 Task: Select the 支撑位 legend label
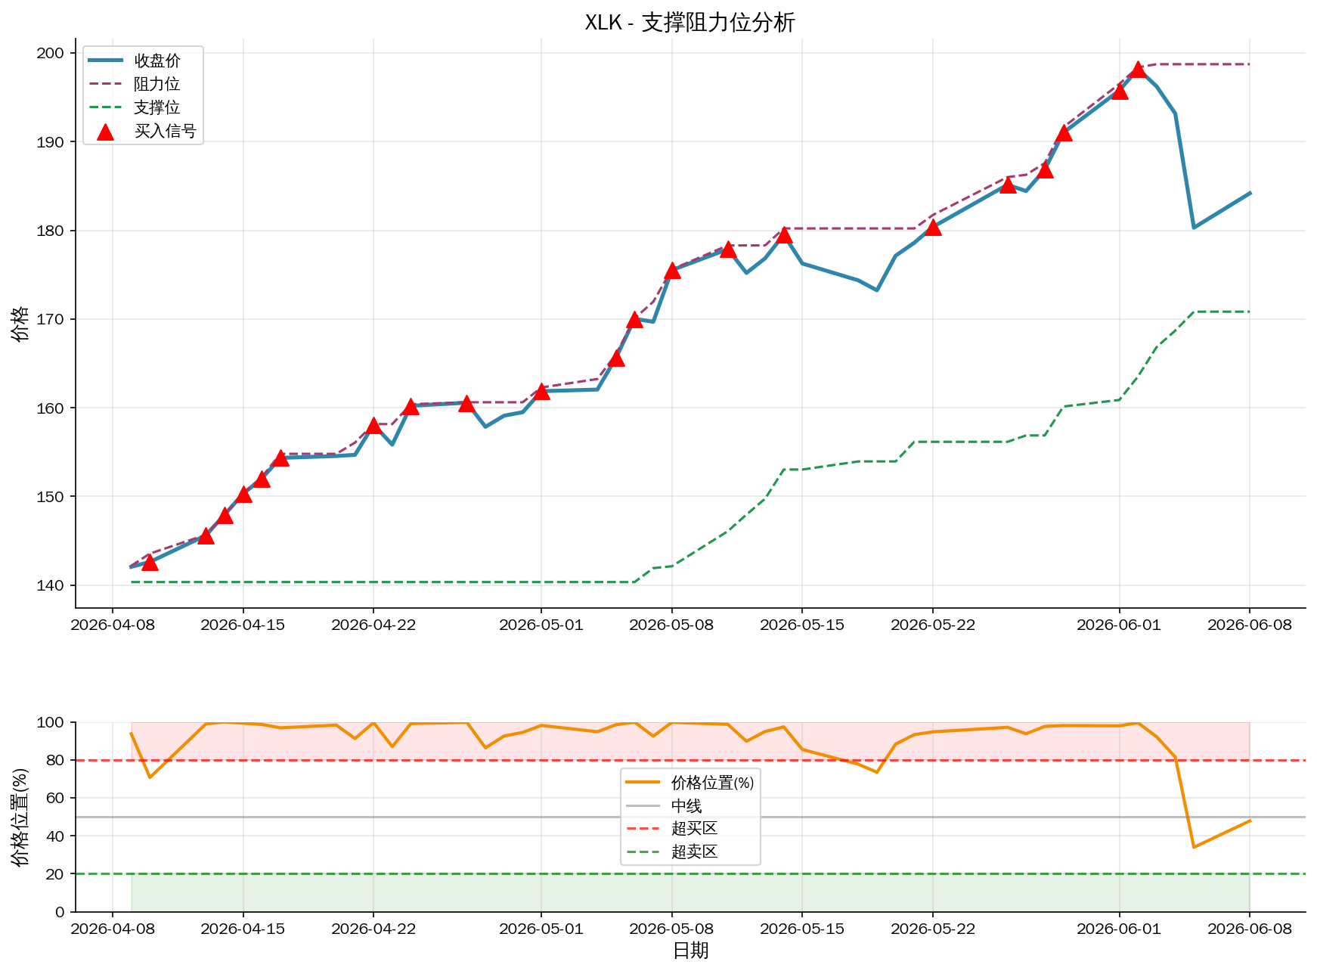157,108
